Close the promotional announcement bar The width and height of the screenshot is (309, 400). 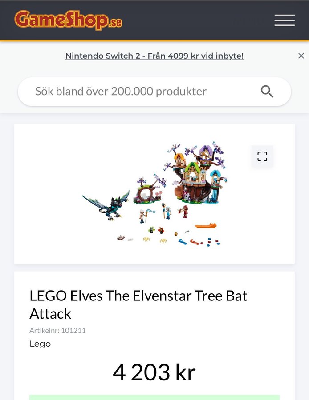[x=301, y=56]
